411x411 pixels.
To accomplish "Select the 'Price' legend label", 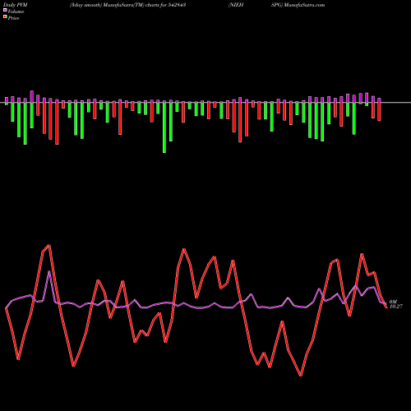I will click(13, 18).
